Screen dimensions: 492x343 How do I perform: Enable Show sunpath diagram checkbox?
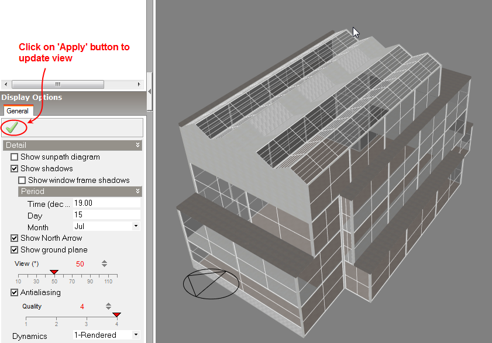pos(15,157)
